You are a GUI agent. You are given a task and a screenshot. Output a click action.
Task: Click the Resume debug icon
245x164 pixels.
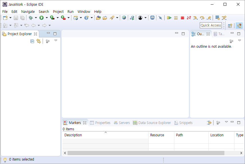coord(169,18)
